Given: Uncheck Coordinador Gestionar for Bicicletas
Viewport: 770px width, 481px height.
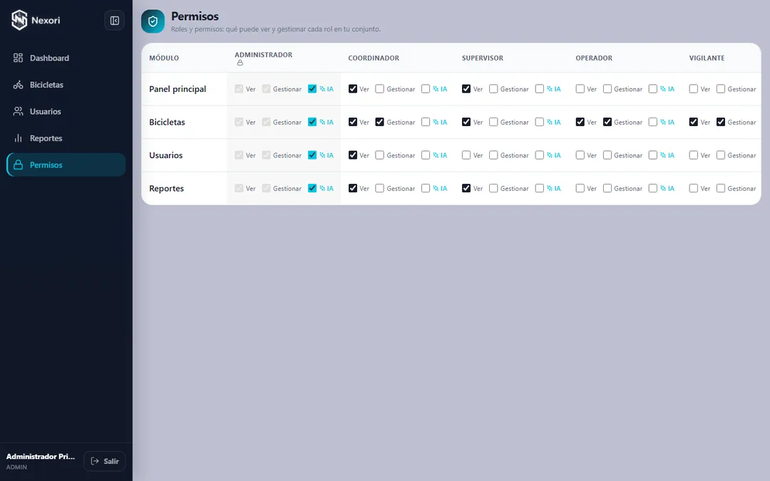Looking at the screenshot, I should pos(379,123).
